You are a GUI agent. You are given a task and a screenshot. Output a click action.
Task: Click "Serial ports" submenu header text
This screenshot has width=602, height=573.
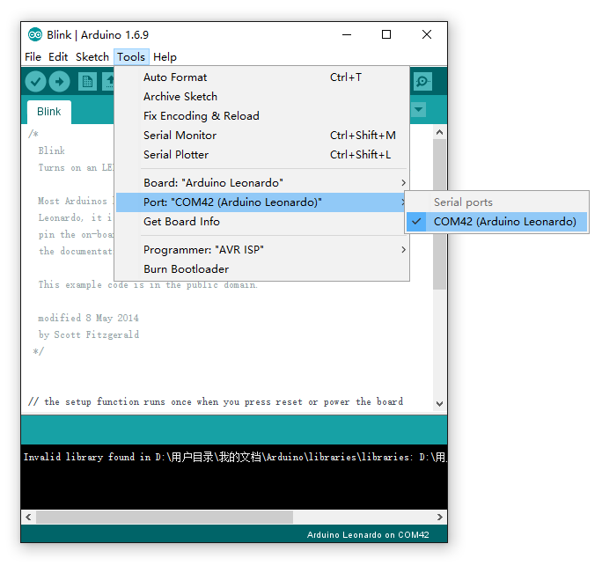[x=463, y=202]
